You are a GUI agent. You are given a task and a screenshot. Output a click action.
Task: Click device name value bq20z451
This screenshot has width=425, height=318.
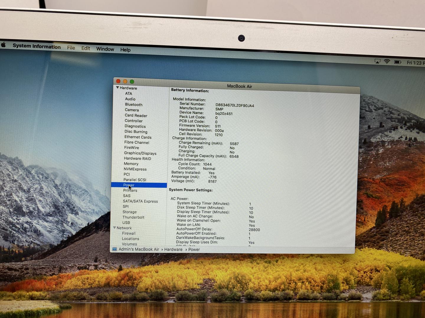[224, 114]
